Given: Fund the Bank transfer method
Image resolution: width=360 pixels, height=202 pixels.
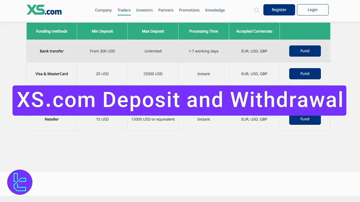Looking at the screenshot, I should pyautogui.click(x=305, y=51).
